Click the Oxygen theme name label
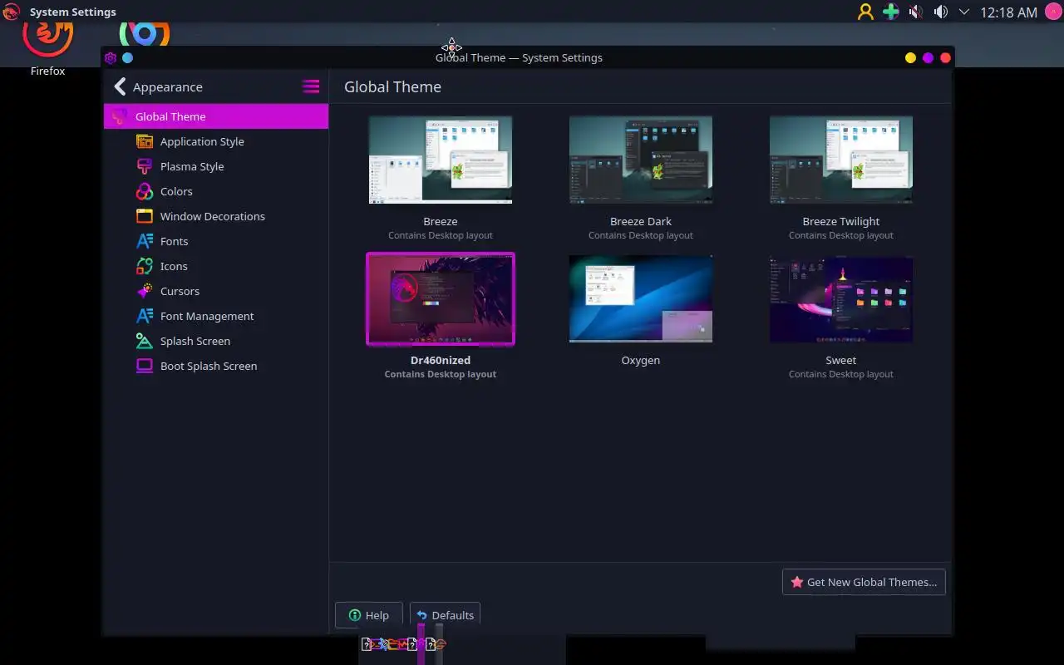Image resolution: width=1064 pixels, height=665 pixels. 641,360
